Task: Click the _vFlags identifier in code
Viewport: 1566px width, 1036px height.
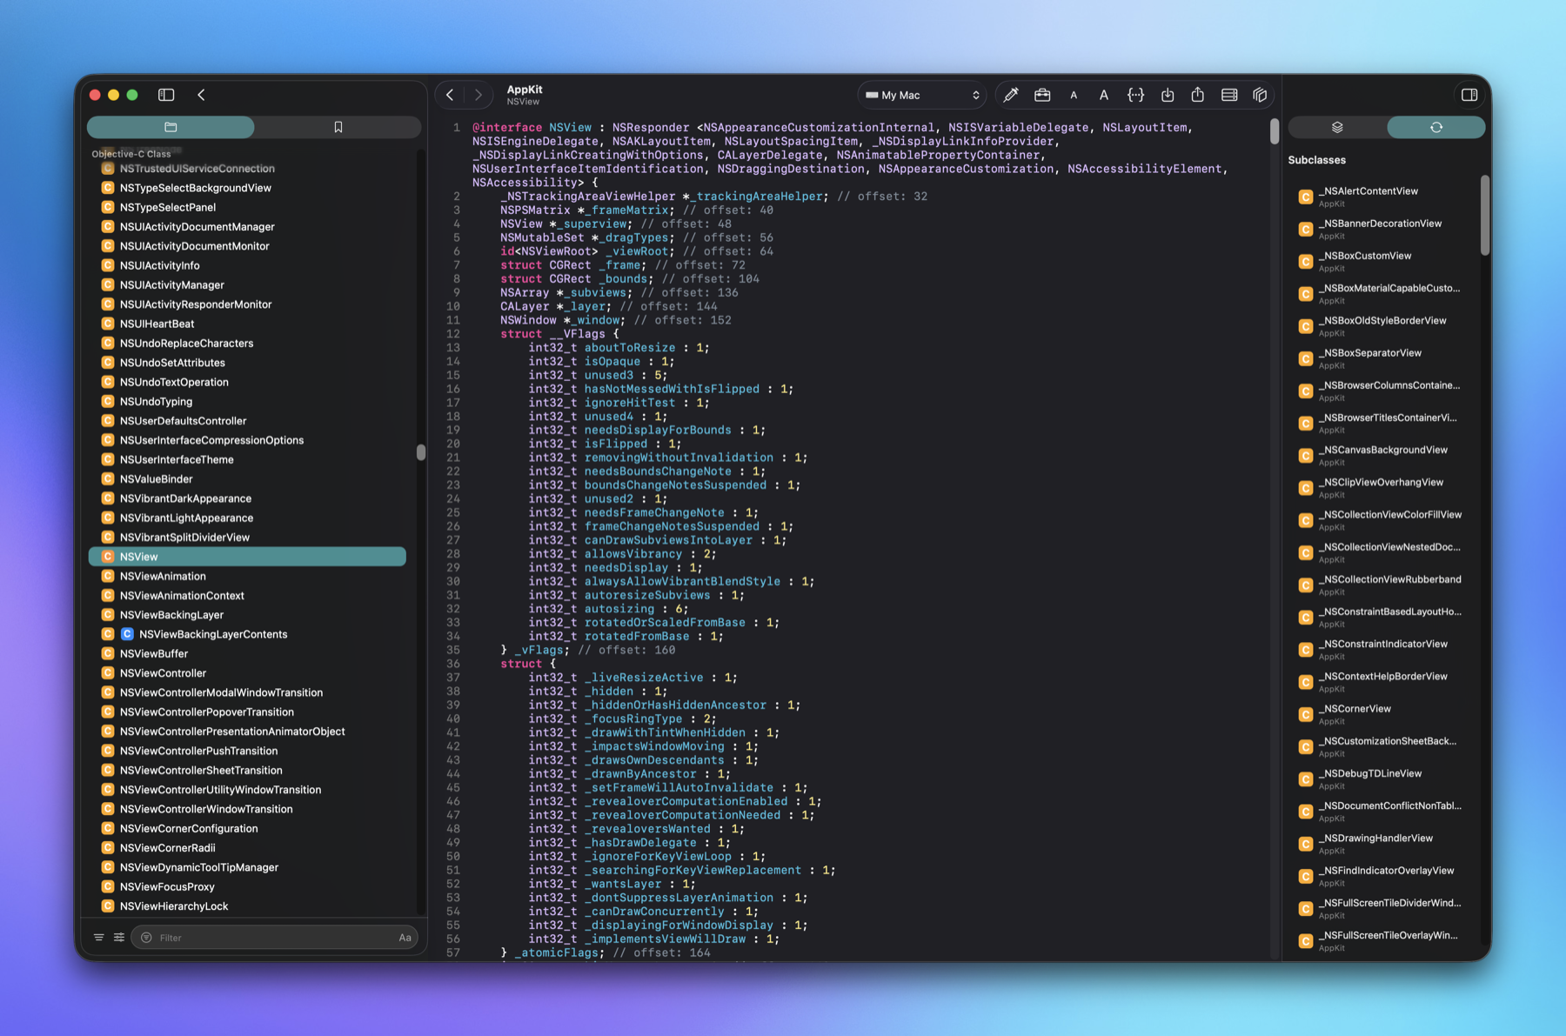Action: [540, 650]
